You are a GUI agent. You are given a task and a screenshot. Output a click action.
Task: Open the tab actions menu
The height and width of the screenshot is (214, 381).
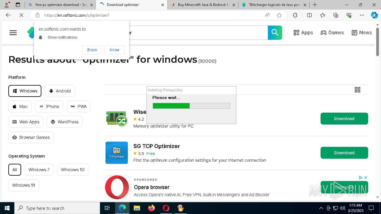[18, 5]
